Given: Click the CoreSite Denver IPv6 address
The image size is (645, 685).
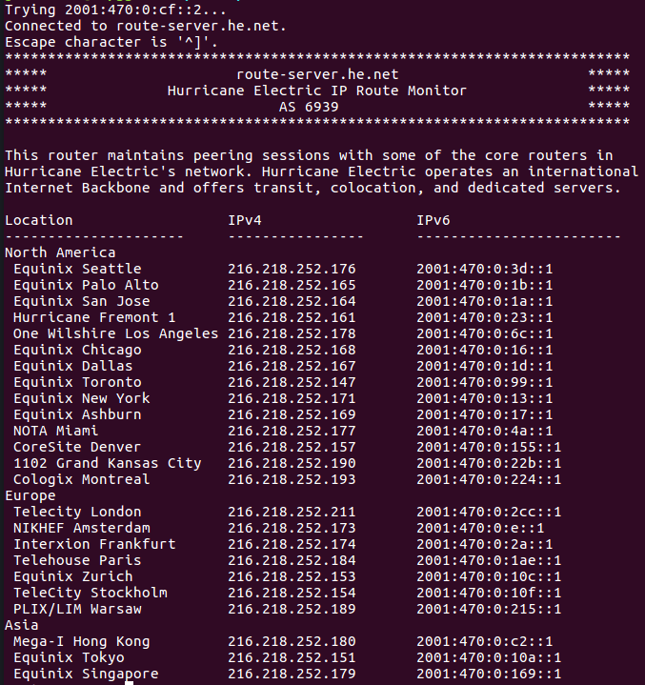Looking at the screenshot, I should (x=489, y=447).
